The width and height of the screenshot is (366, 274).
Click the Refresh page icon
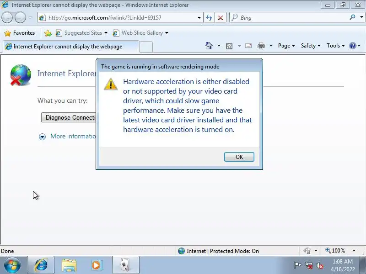[x=209, y=18]
